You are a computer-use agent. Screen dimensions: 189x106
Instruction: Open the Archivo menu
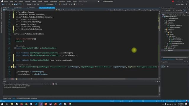tap(6, 1)
